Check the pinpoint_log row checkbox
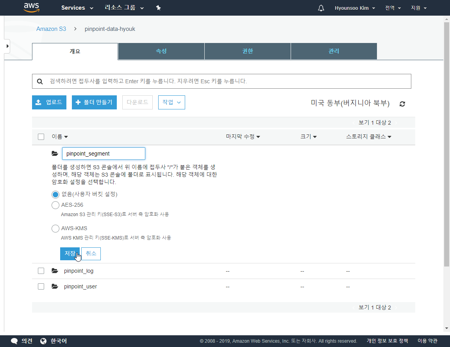This screenshot has width=450, height=347. click(x=41, y=271)
